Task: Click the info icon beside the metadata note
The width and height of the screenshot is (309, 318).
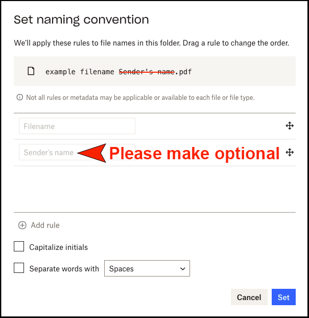Action: click(x=20, y=97)
